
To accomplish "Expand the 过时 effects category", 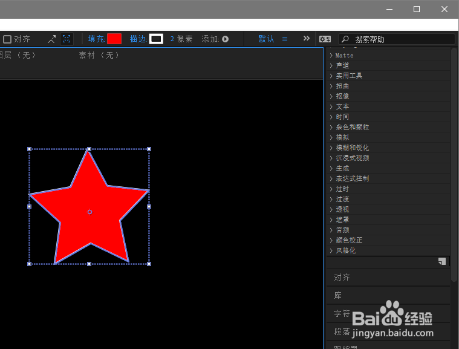I will (x=331, y=189).
